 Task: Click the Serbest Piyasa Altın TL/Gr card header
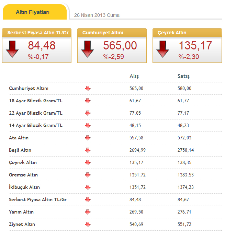click(x=37, y=33)
